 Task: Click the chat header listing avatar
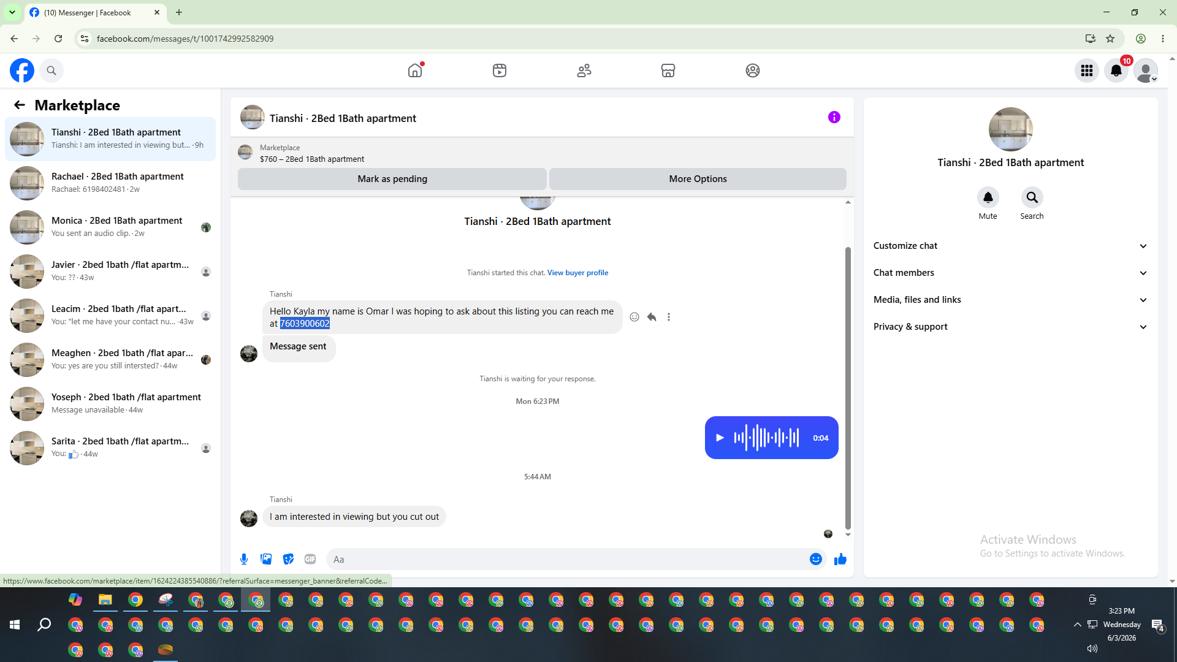pyautogui.click(x=252, y=118)
